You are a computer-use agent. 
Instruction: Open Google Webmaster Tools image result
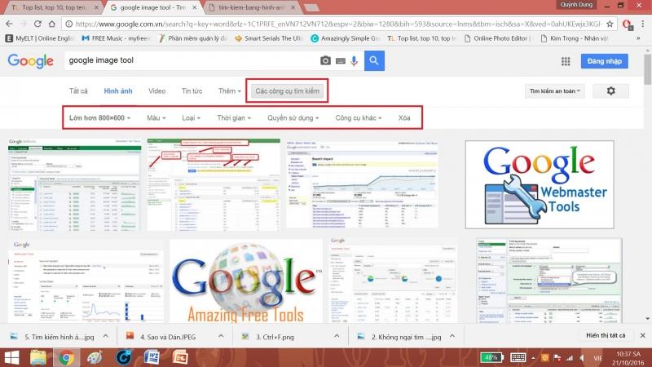tap(540, 184)
